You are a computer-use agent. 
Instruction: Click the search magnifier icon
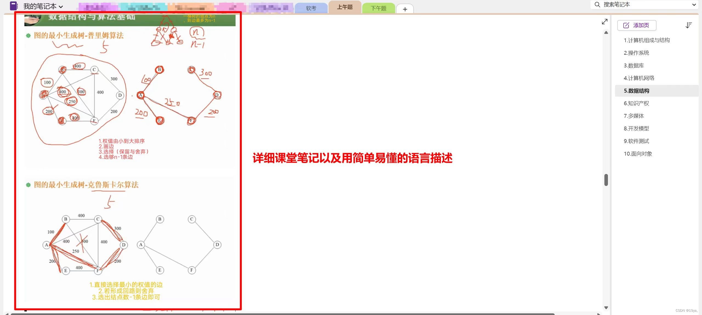tap(597, 5)
